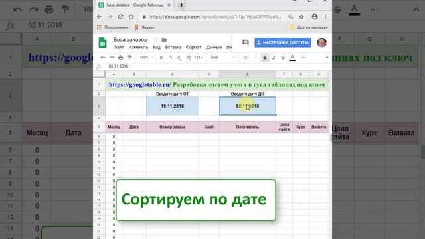Viewport: 425px width, 239px height.
Task: Select row 3 header in center spreadsheet
Action: (99, 106)
